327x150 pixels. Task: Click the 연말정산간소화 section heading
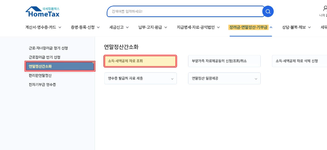click(x=121, y=47)
